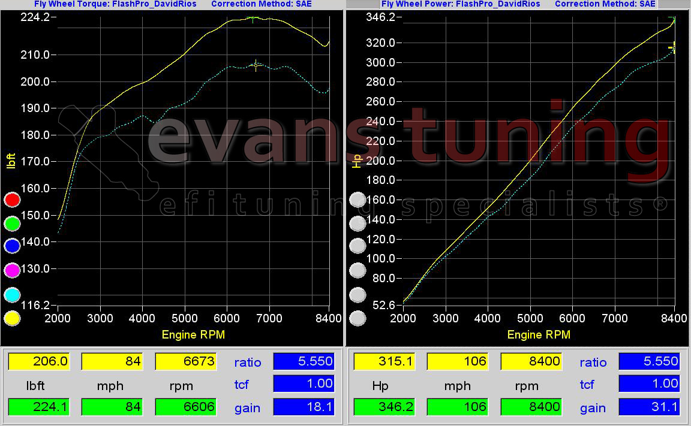691x426 pixels.
Task: Click the green peak marker on torque curve
Action: 253,19
